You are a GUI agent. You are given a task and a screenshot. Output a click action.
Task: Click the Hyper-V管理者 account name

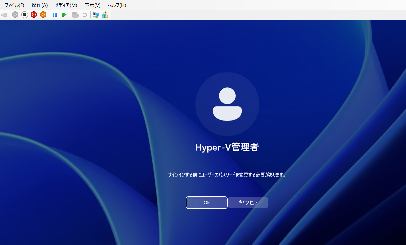(x=227, y=147)
